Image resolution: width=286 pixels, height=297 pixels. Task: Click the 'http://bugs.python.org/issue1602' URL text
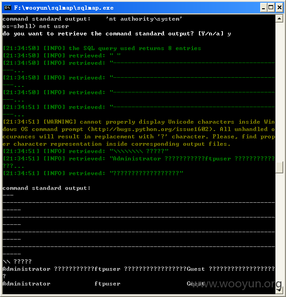(x=151, y=129)
